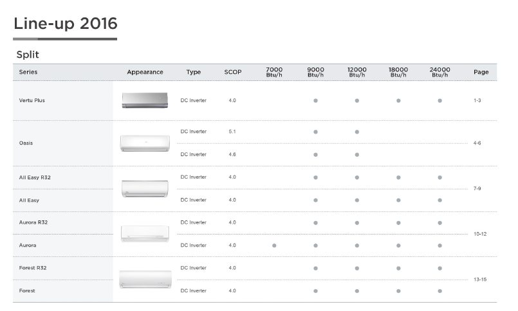Open page reference 1-3 for Vertu Plus

[477, 100]
